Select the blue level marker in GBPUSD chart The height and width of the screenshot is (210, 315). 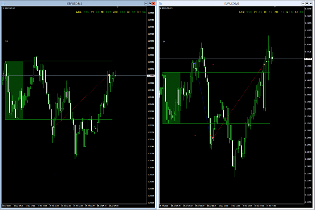(x=54, y=174)
